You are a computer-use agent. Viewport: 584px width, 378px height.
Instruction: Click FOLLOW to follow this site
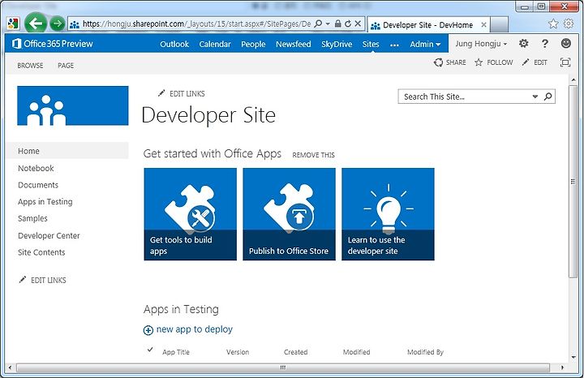coord(494,62)
